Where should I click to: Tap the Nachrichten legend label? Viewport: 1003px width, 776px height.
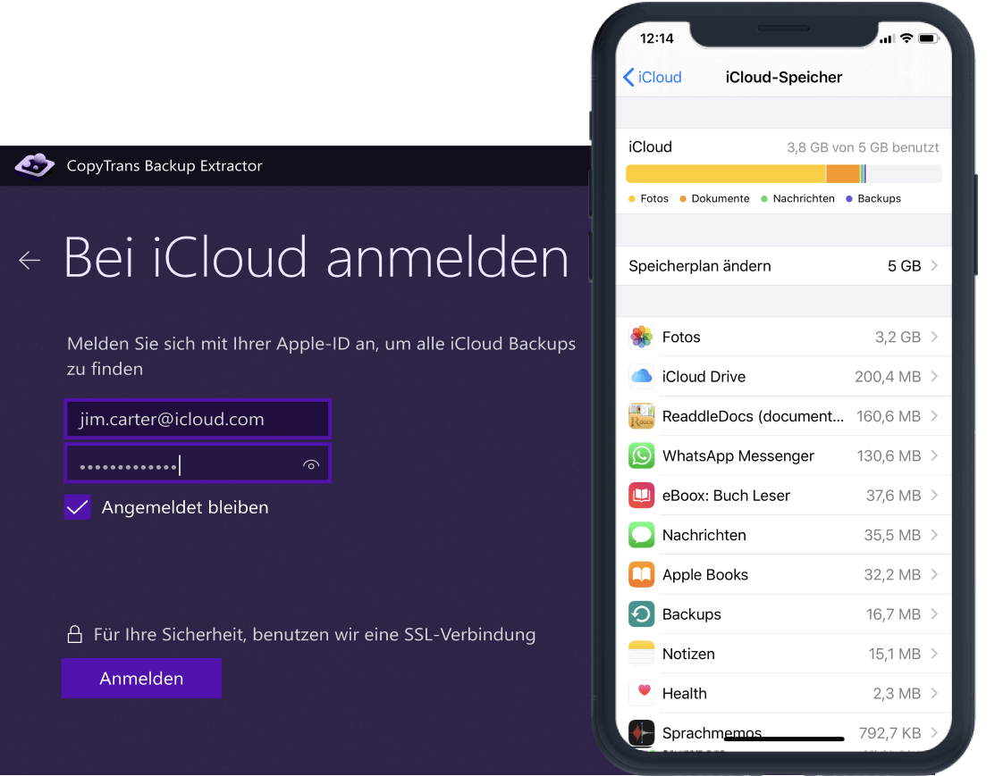(804, 199)
